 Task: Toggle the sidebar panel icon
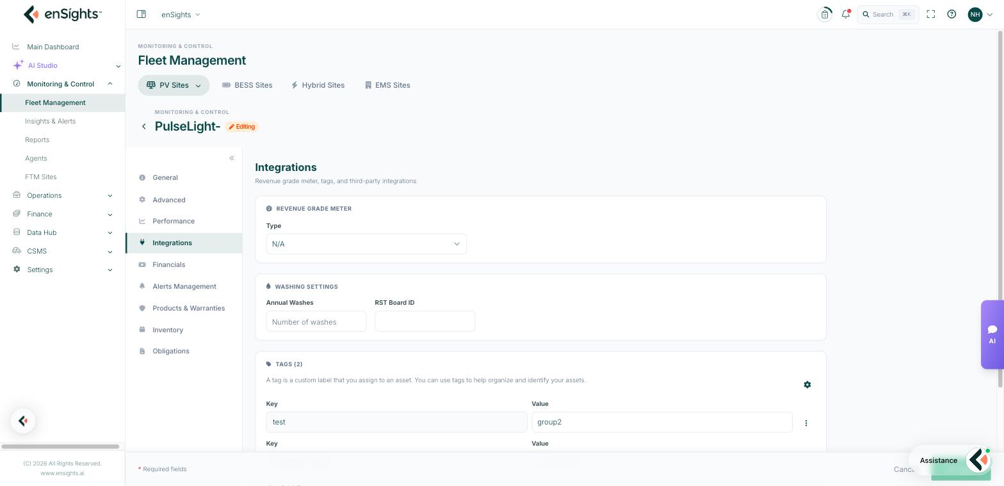[142, 14]
